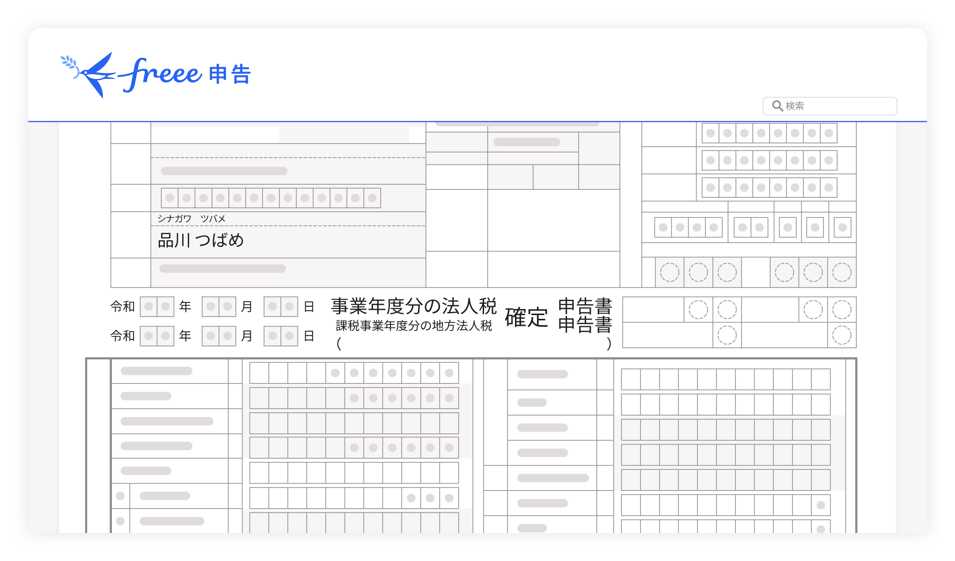Click the 確定 filing type label

click(x=526, y=317)
